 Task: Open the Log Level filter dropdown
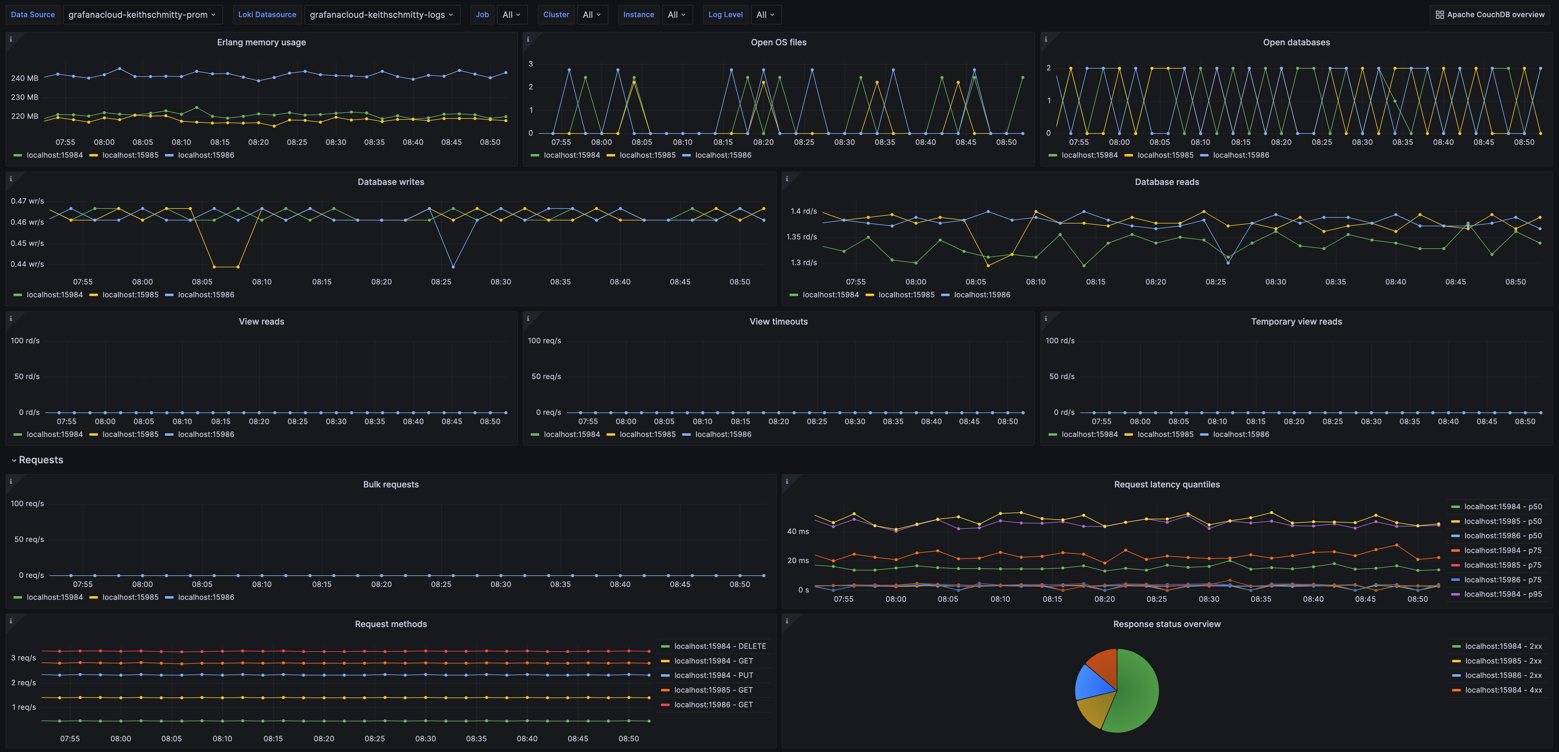(766, 14)
